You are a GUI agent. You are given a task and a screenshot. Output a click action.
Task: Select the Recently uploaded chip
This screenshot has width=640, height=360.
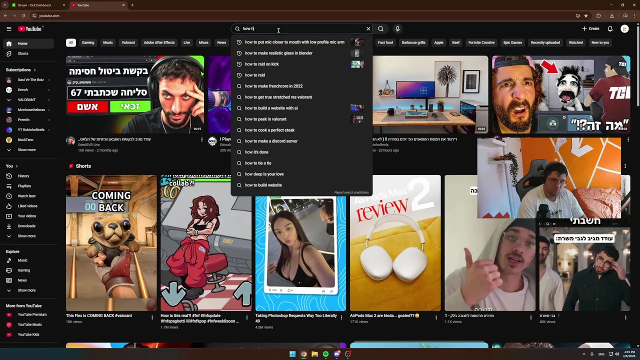point(545,42)
